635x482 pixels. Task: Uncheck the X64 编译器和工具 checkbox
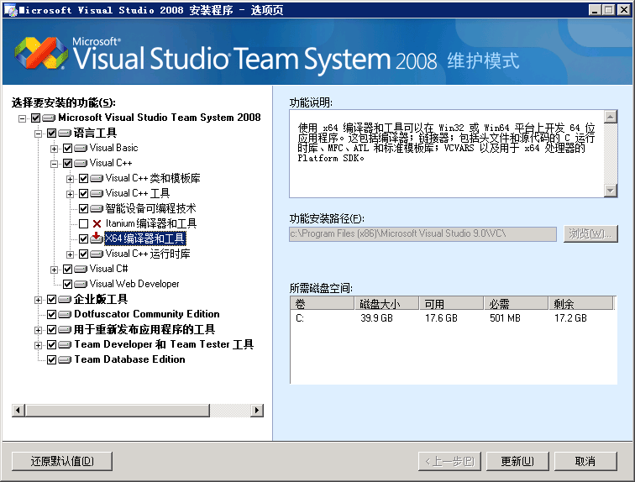(83, 238)
